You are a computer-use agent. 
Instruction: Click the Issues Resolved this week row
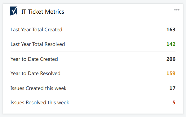(x=93, y=102)
